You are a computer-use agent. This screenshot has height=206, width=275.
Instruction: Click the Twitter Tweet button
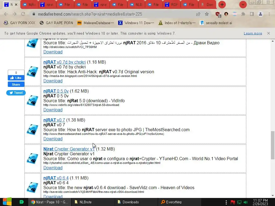16,93
